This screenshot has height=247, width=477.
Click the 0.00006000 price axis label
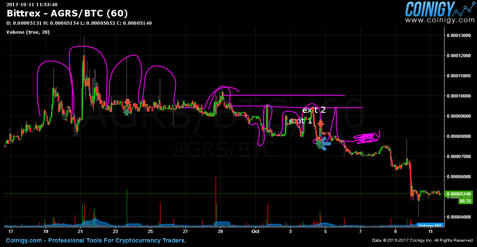(459, 177)
